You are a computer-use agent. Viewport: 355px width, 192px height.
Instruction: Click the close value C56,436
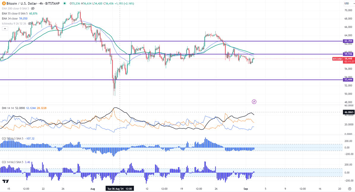click(x=109, y=3)
